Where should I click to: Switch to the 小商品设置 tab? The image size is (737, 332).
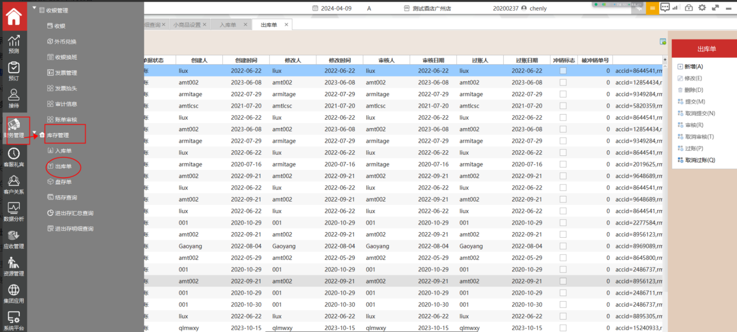[x=187, y=25]
